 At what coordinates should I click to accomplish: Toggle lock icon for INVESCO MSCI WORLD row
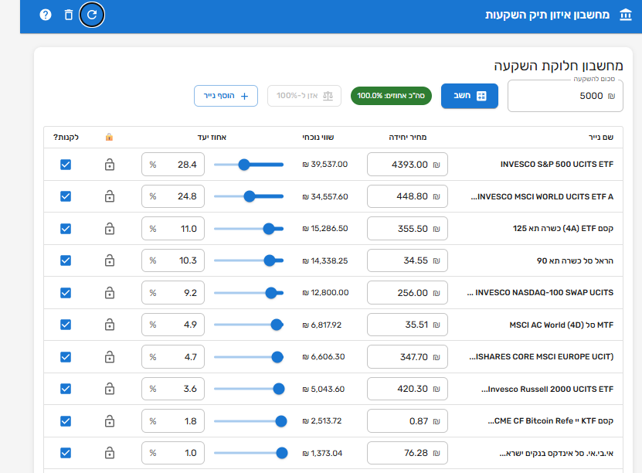click(109, 196)
